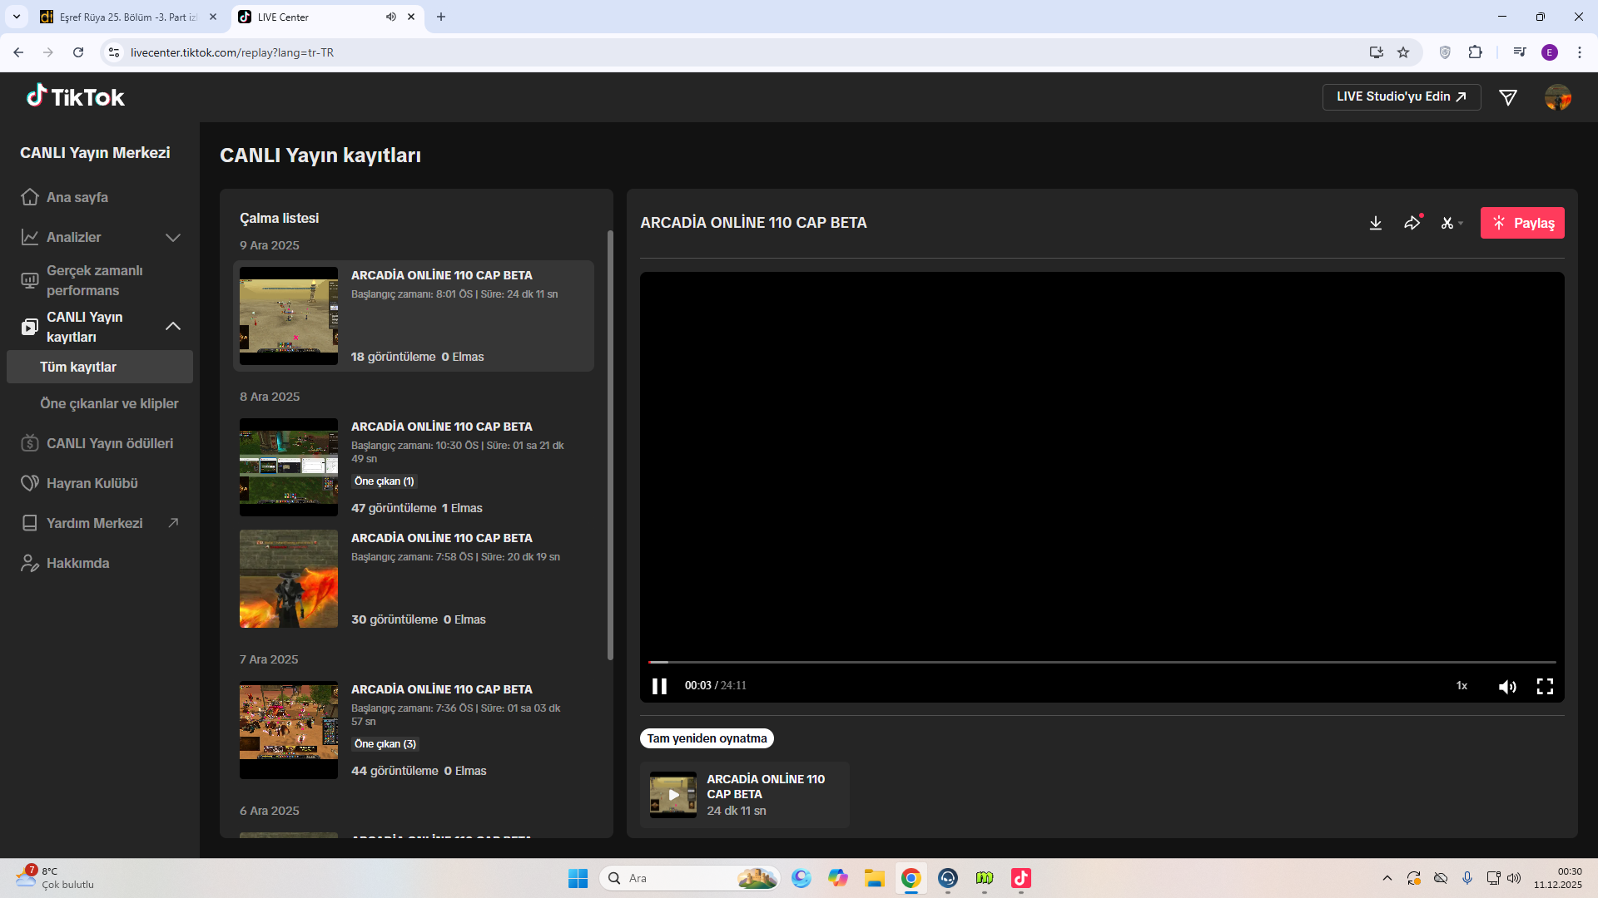This screenshot has height=898, width=1598.
Task: Open a new browser tab
Action: tap(441, 17)
